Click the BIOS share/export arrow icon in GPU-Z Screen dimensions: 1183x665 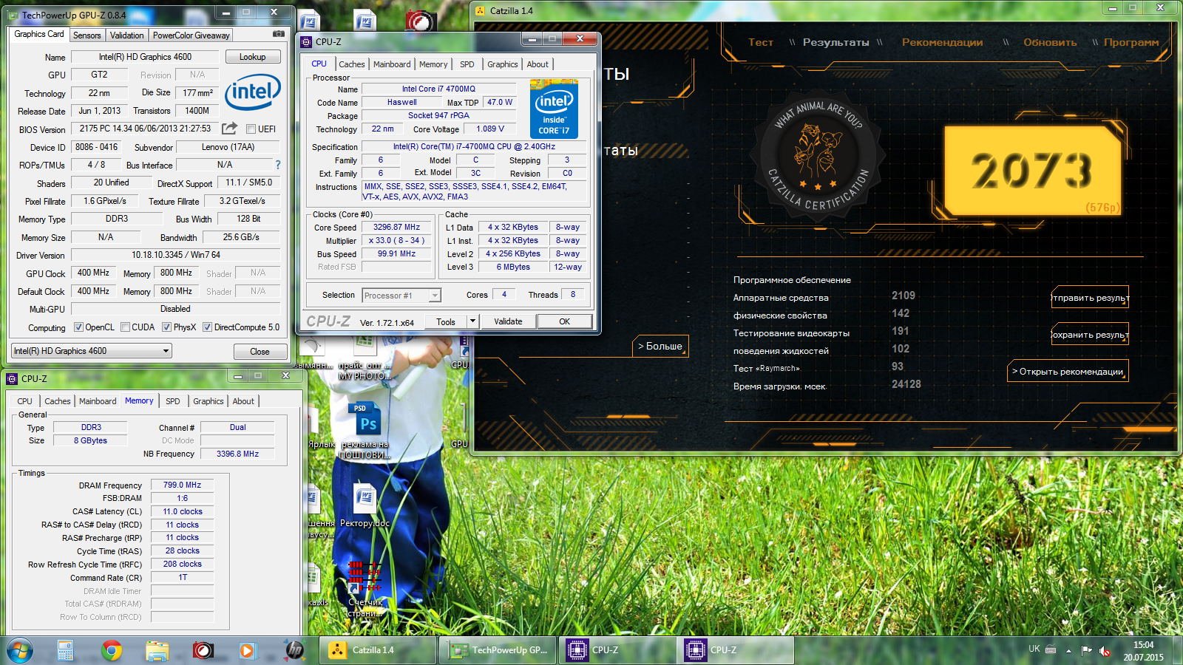click(x=230, y=129)
